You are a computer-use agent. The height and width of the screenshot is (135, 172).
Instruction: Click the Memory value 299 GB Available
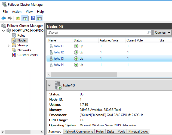click(x=100, y=110)
